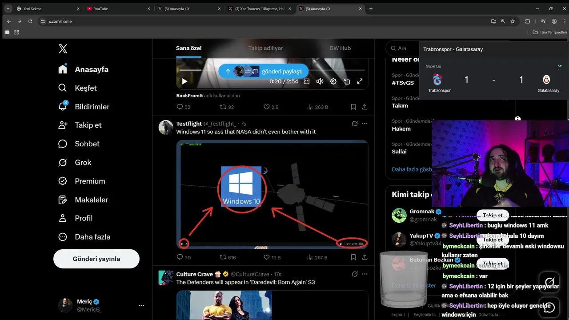Open the Testflight profile avatar
The height and width of the screenshot is (320, 569).
(x=166, y=127)
